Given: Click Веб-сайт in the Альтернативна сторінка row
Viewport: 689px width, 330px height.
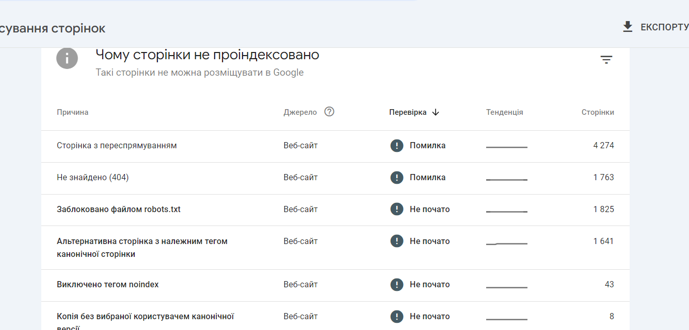Looking at the screenshot, I should point(300,241).
